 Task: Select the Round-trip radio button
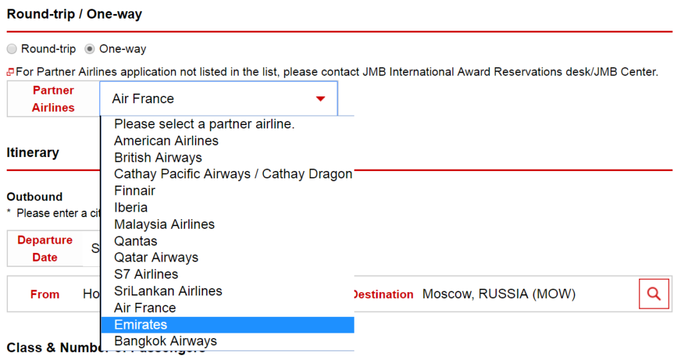[12, 49]
